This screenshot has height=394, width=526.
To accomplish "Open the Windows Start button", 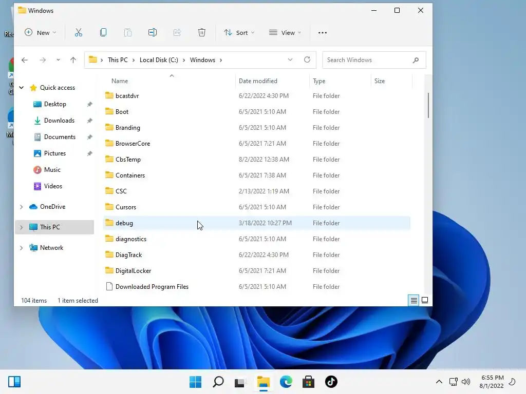I will [x=196, y=382].
